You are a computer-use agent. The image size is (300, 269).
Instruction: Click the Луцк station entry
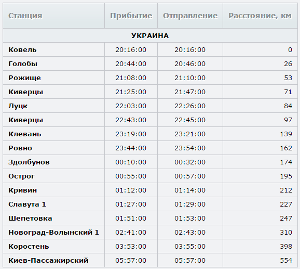click(18, 106)
